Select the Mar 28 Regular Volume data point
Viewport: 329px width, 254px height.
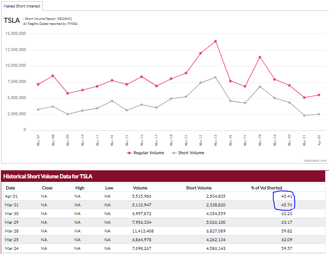pyautogui.click(x=260, y=57)
